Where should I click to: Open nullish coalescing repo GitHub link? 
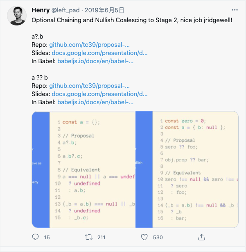(x=89, y=85)
